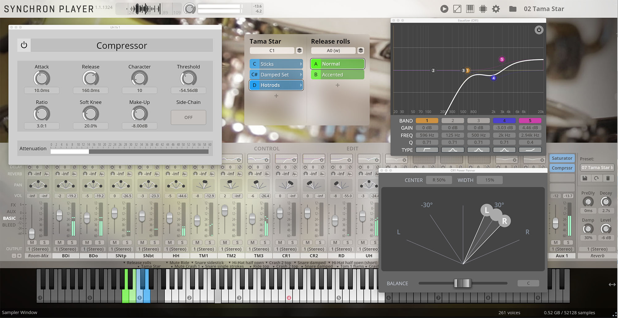Add a slot under Tama Star column
This screenshot has height=318, width=618.
coord(276,96)
